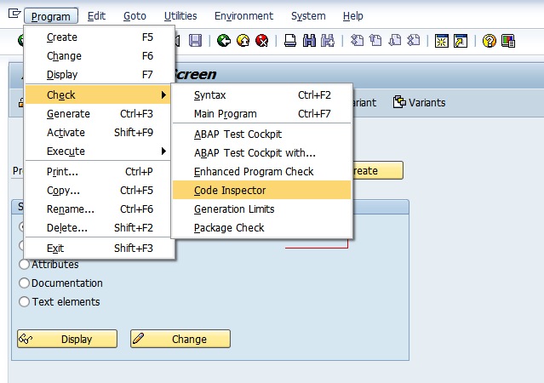Choose Exit in Program menu
Image resolution: width=544 pixels, height=383 pixels.
pos(99,248)
